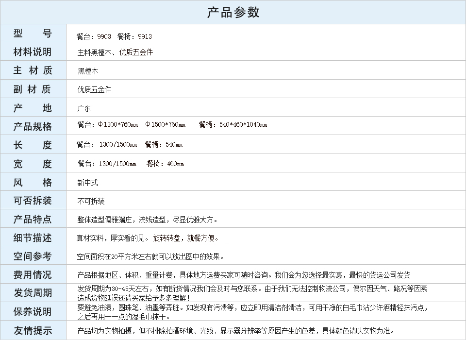
Task: Select the 副材质 label cell
Action: coord(33,89)
